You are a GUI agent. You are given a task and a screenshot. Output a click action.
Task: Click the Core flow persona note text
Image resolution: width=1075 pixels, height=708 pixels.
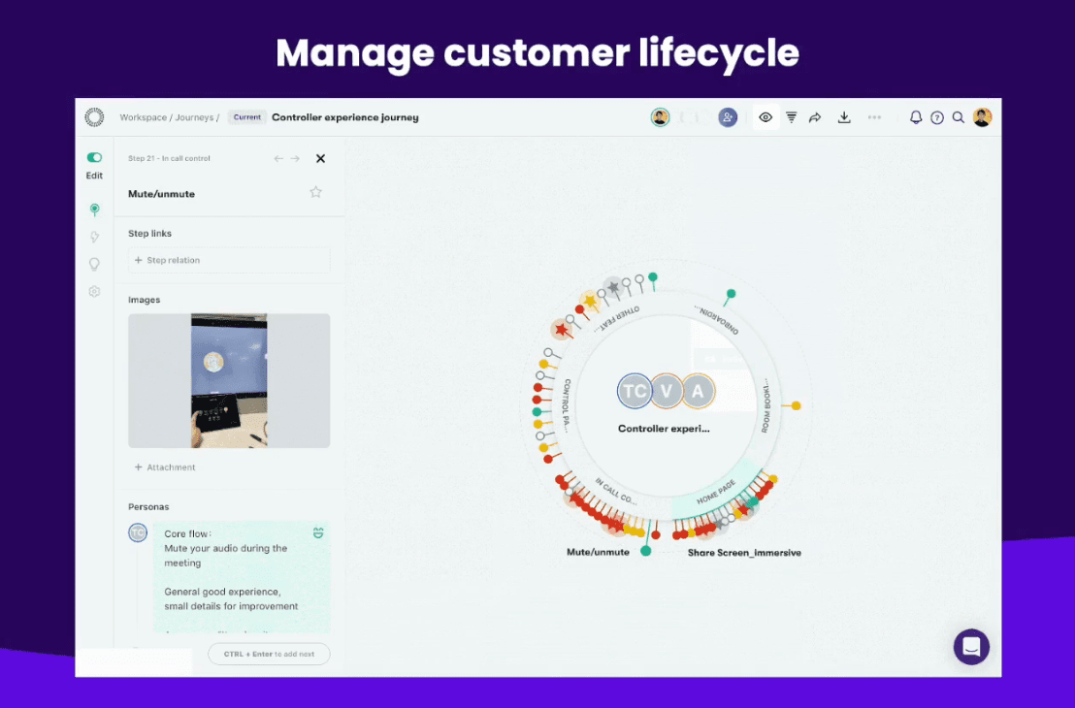click(x=231, y=570)
